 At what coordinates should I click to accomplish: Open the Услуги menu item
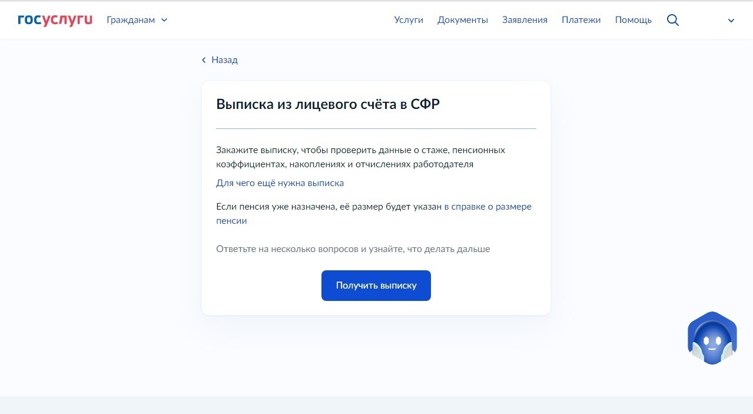(409, 20)
